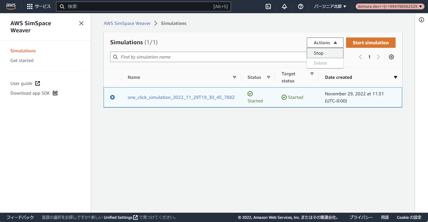Go to Simulations in the sidebar

23,50
